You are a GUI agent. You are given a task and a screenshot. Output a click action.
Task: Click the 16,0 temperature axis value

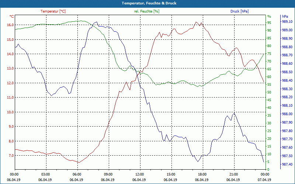pos(11,25)
